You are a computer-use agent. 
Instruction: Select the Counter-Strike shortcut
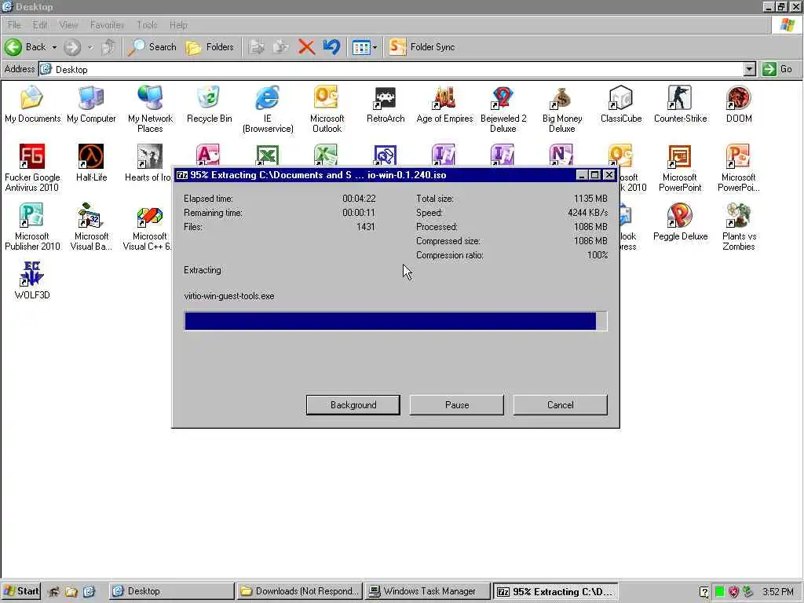tap(680, 104)
